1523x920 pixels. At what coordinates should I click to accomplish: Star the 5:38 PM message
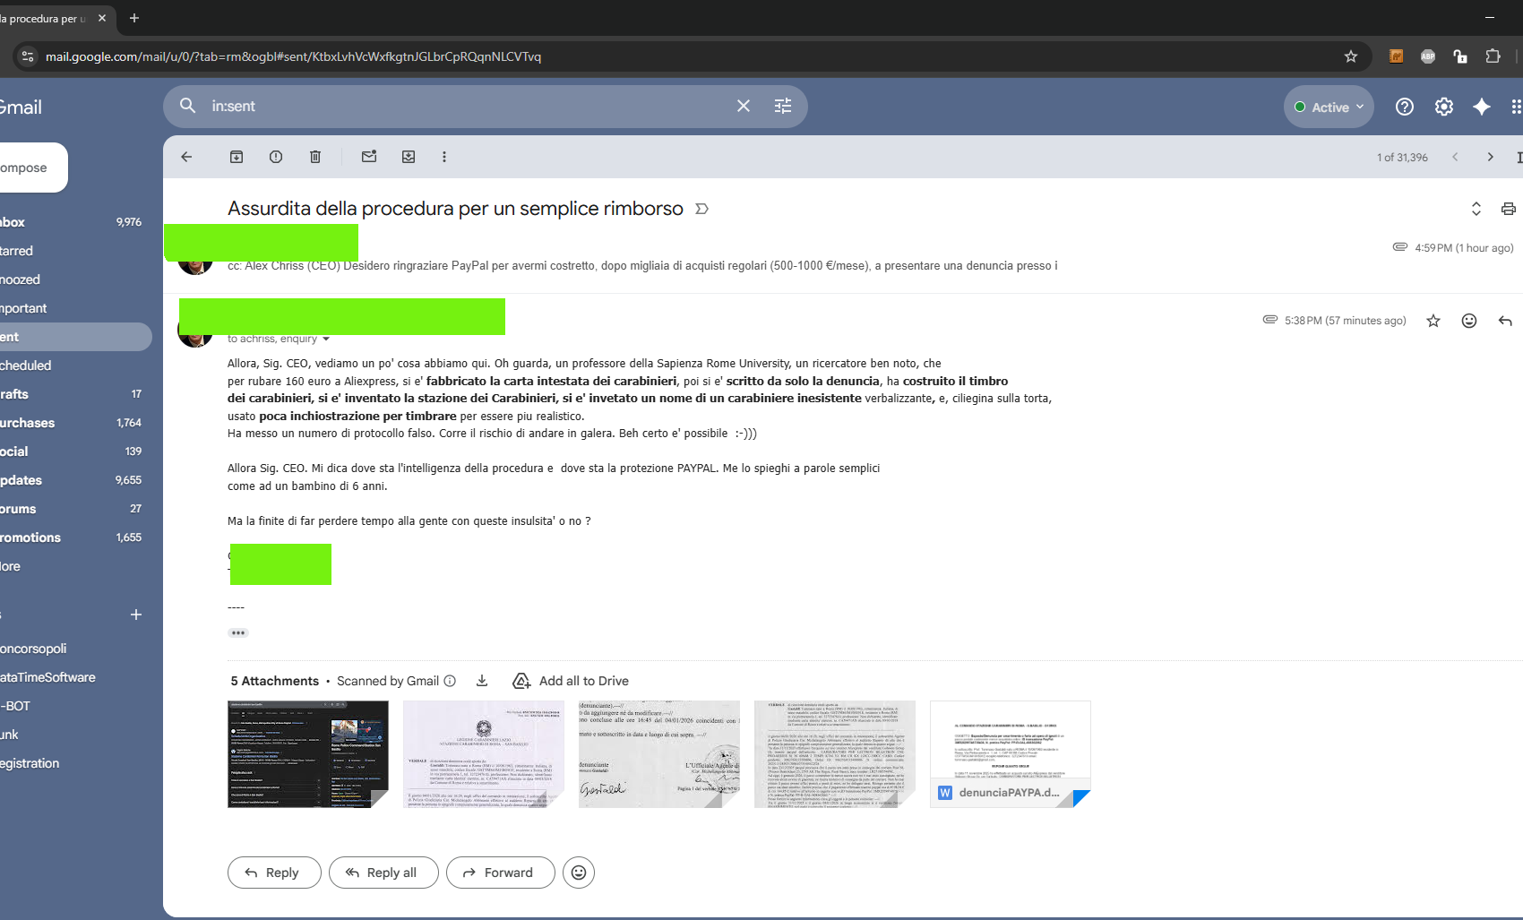point(1433,321)
